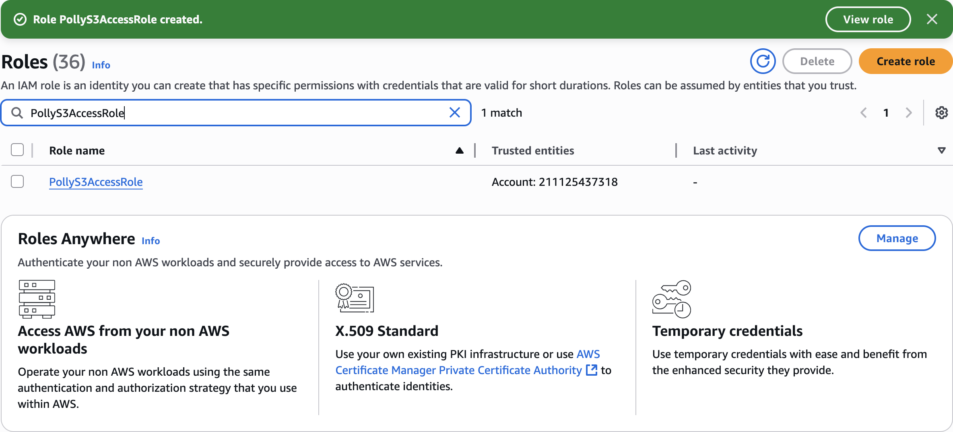Screen dimensions: 953x432
Task: Click the Delete button
Action: point(817,61)
